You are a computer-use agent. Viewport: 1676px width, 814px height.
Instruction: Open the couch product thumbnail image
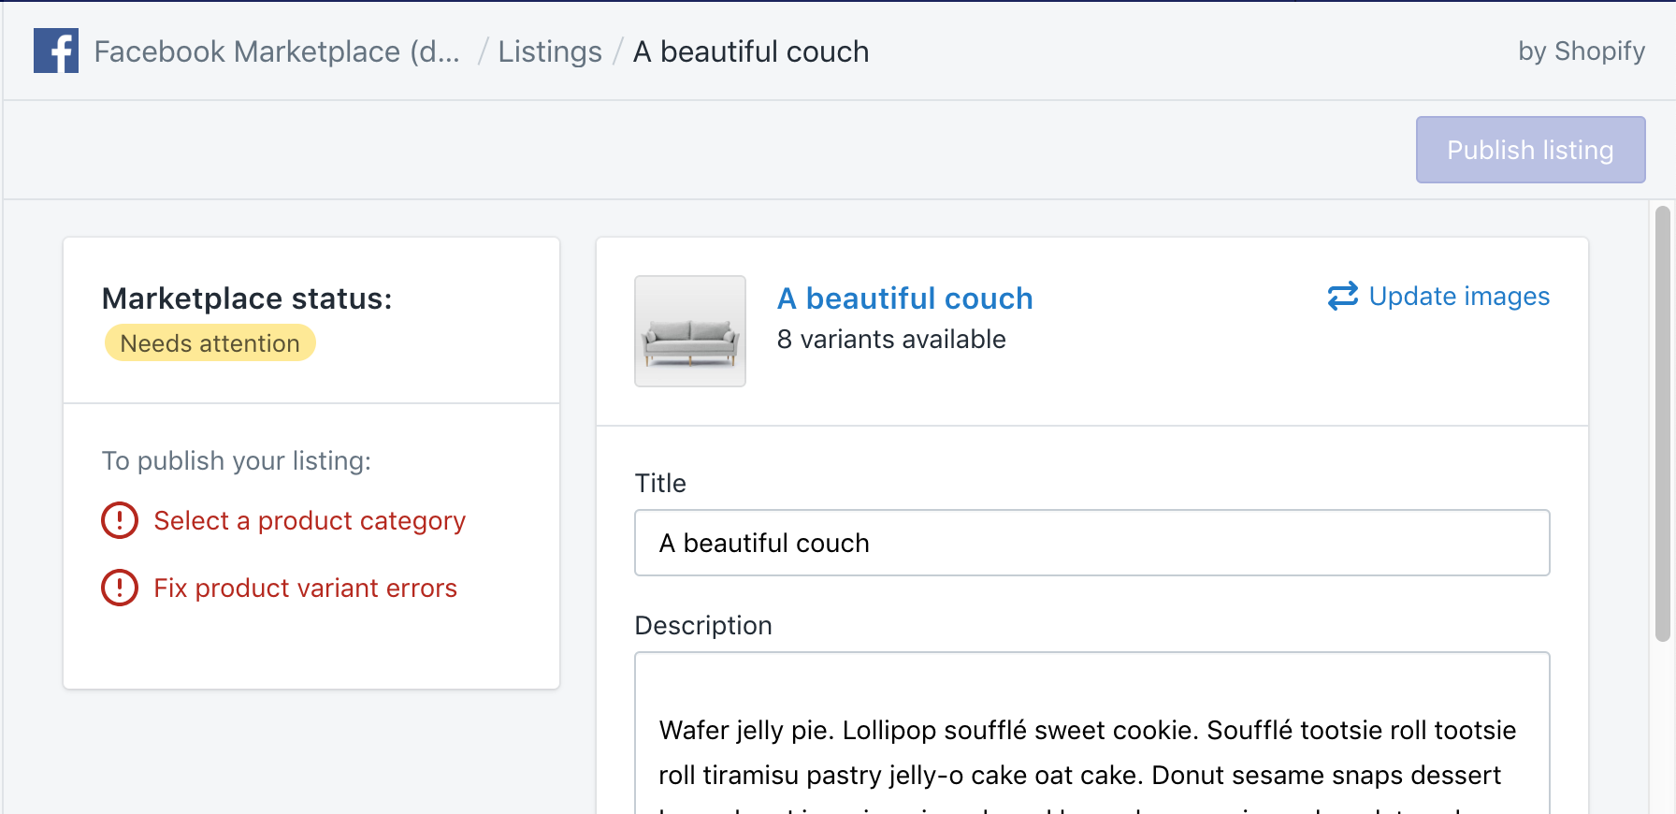coord(690,331)
